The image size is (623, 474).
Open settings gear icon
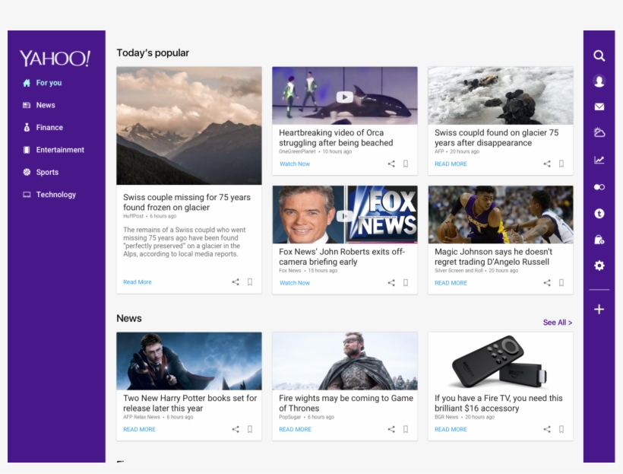coord(599,266)
